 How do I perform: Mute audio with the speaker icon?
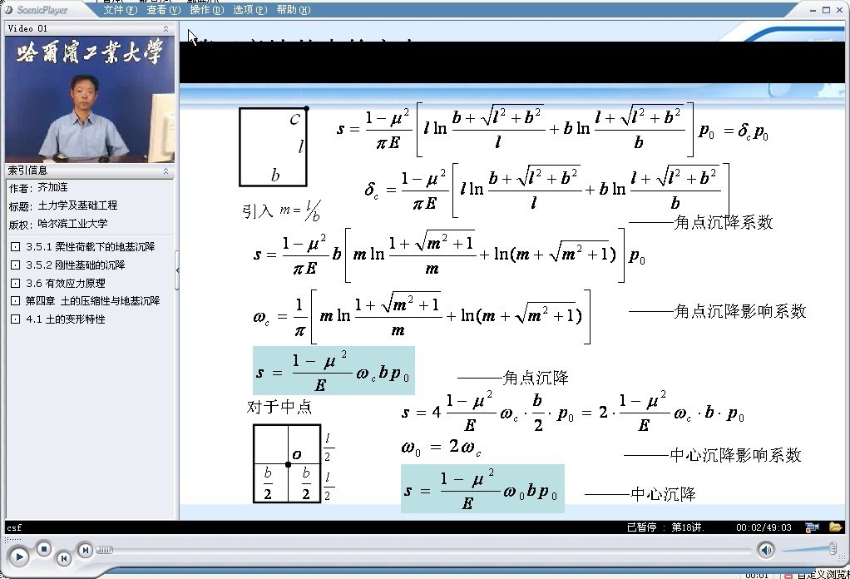(765, 550)
